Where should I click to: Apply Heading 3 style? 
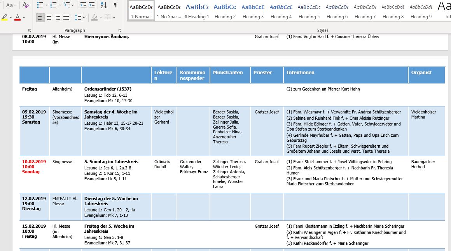[253, 10]
